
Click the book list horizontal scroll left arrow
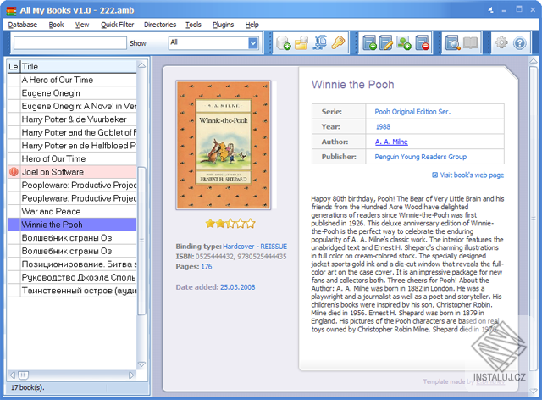[x=13, y=375]
